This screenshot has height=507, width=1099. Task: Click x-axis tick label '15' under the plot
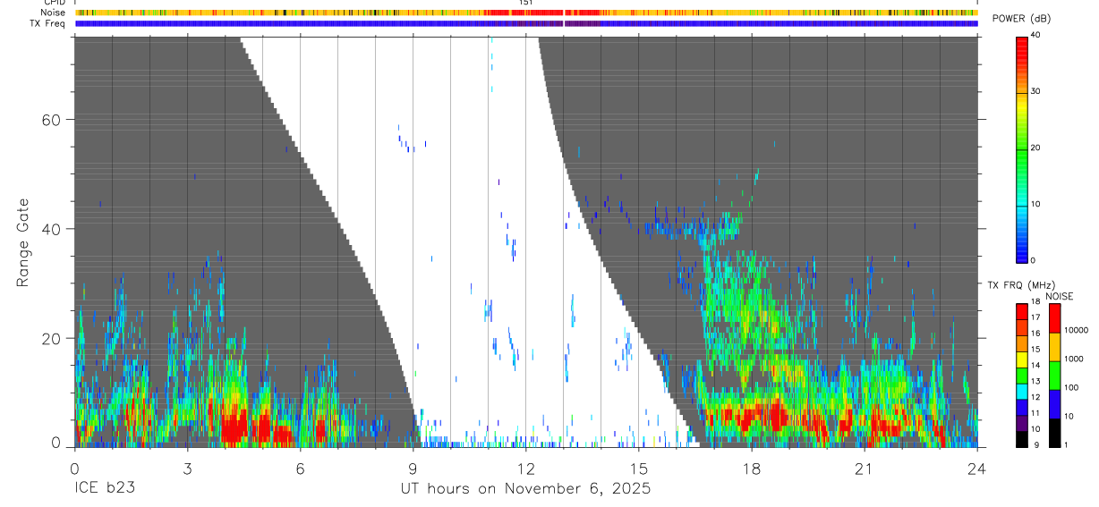coord(638,468)
